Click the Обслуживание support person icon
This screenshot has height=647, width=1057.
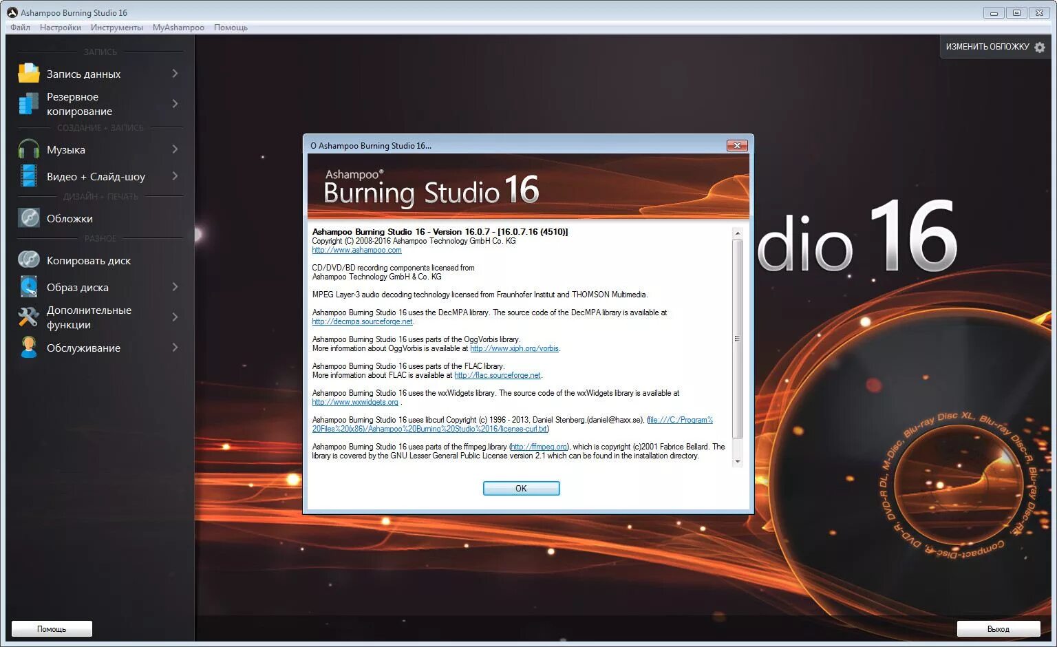coord(28,348)
